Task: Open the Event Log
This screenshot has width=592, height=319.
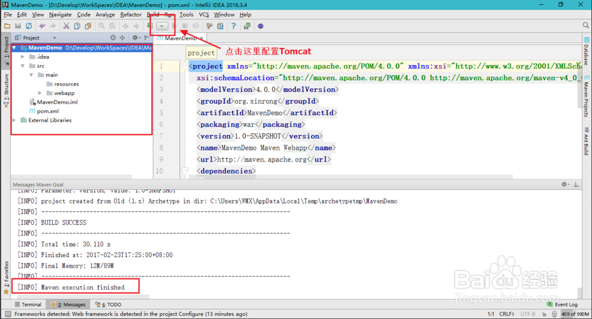Action: click(562, 304)
